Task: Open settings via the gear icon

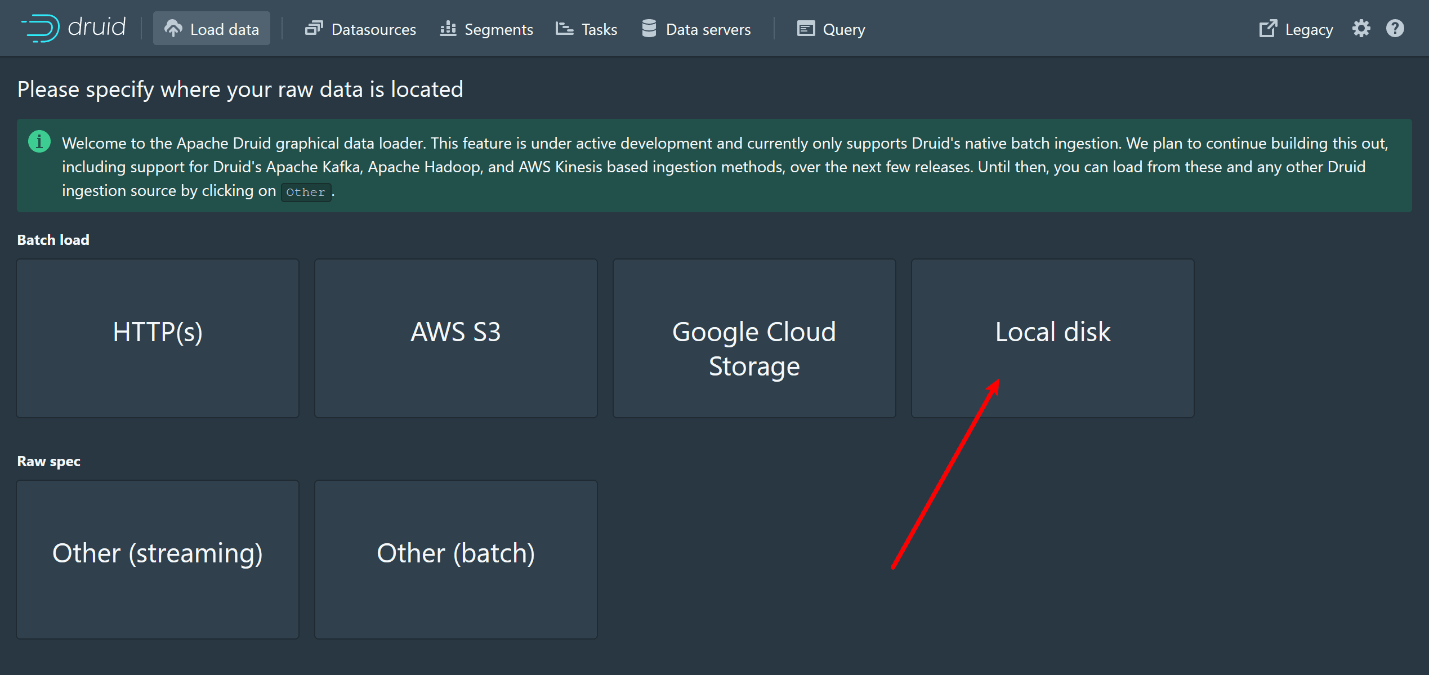Action: (x=1361, y=28)
